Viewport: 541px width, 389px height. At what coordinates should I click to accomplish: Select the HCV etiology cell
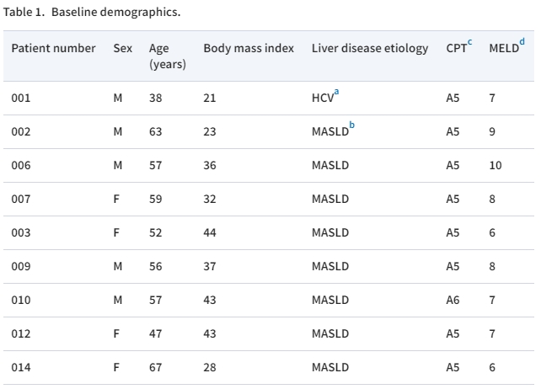pyautogui.click(x=321, y=99)
